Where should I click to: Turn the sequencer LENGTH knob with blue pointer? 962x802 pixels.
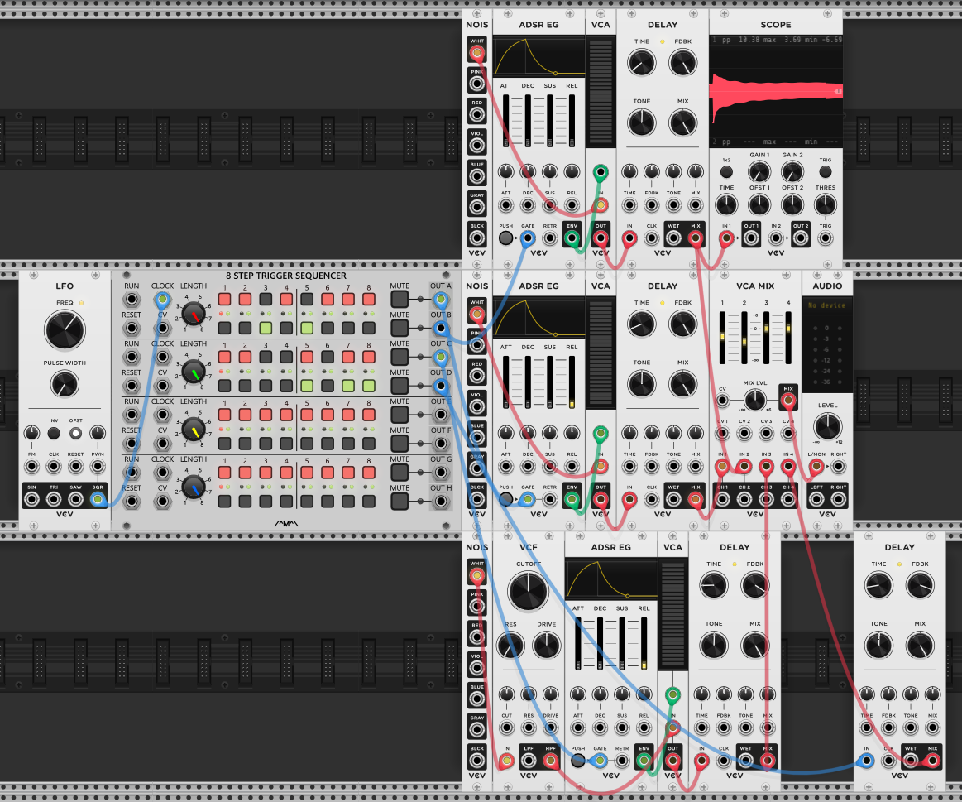click(x=194, y=487)
